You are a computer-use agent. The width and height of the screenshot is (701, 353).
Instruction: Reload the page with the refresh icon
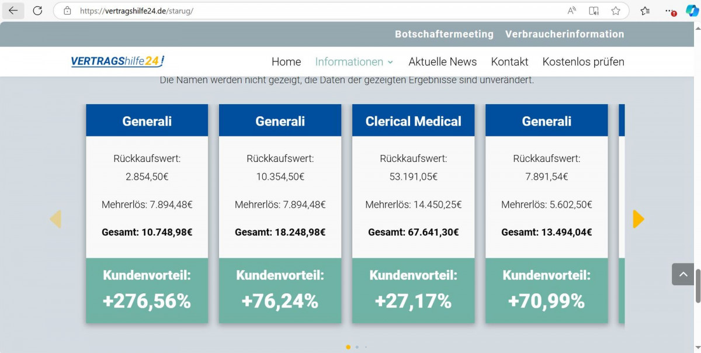[37, 11]
